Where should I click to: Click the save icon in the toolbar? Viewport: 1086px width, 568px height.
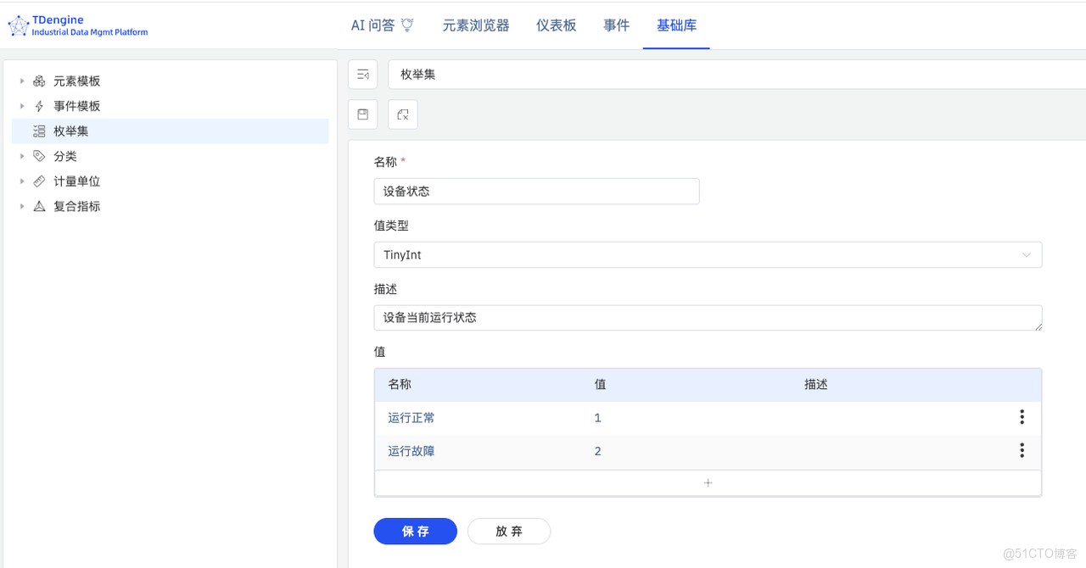(362, 114)
